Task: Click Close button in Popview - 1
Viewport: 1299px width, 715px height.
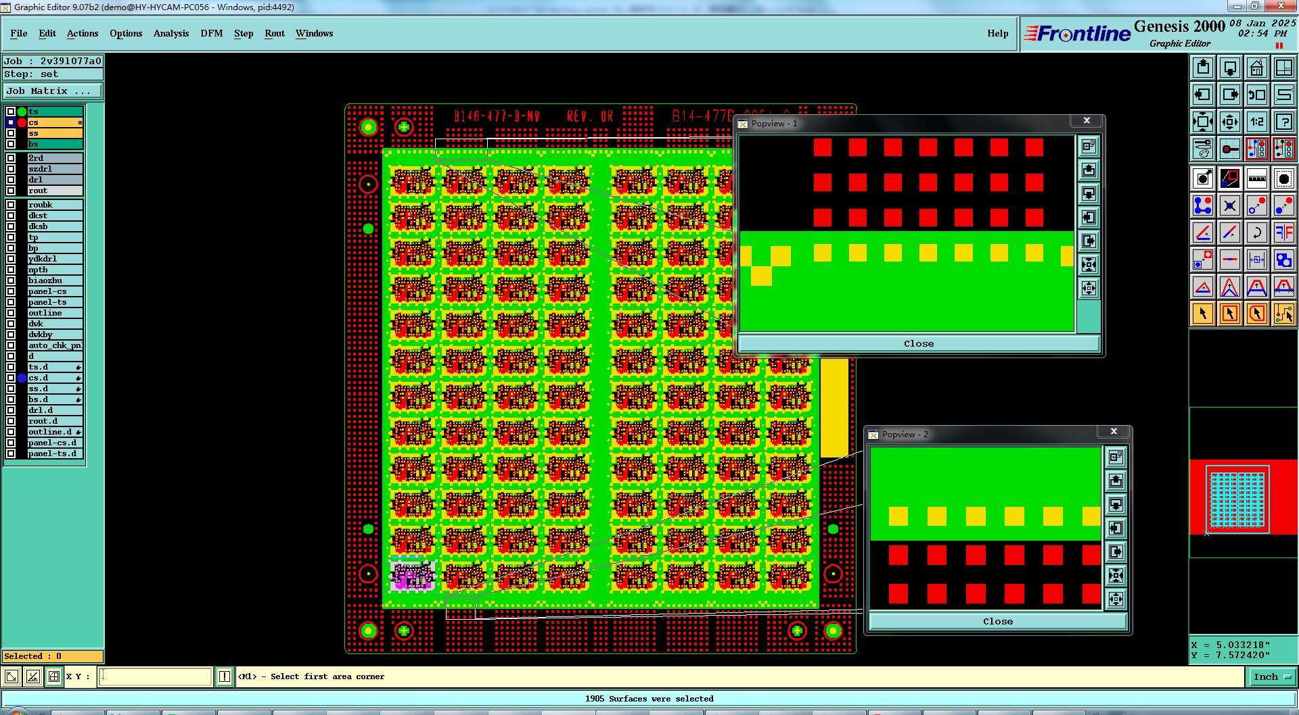Action: coord(919,343)
